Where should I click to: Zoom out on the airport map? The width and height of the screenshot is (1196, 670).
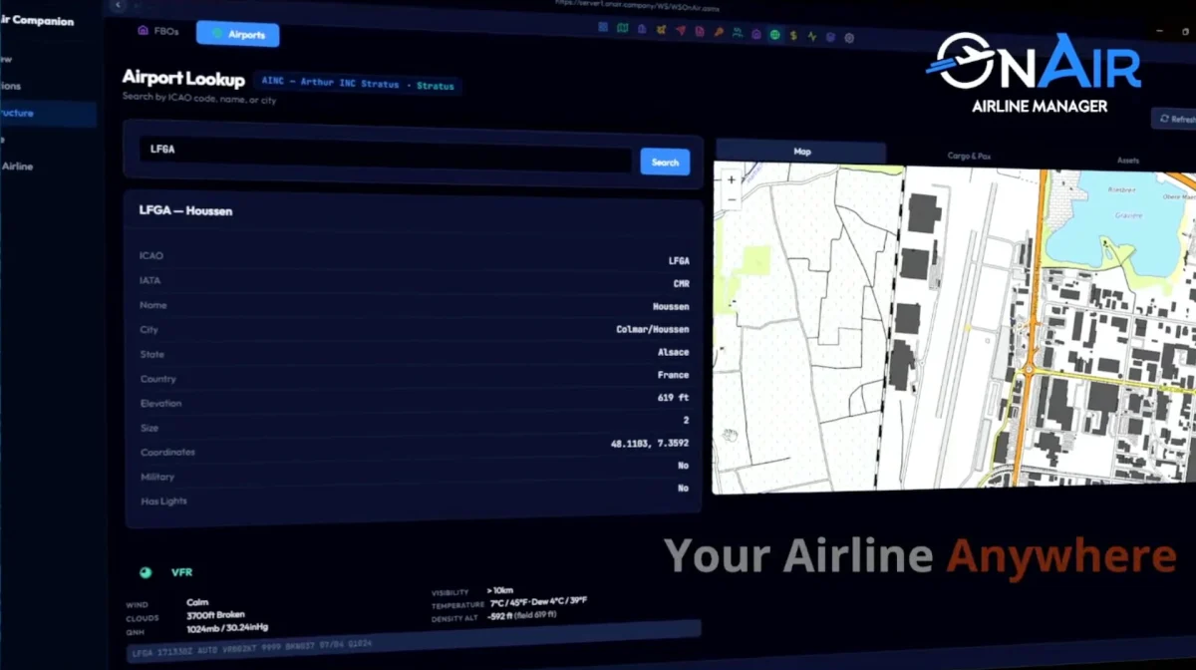click(732, 199)
